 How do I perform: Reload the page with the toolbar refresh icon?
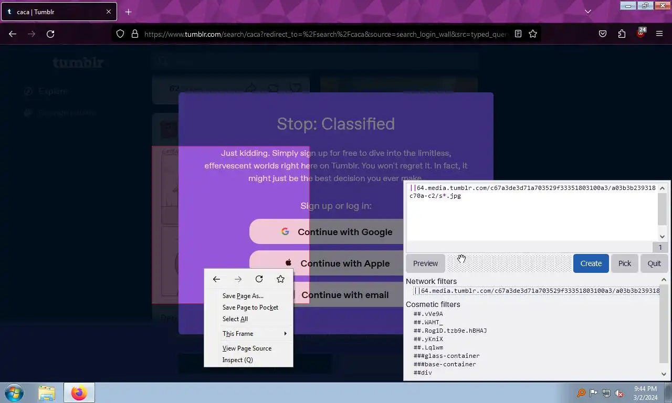(50, 34)
